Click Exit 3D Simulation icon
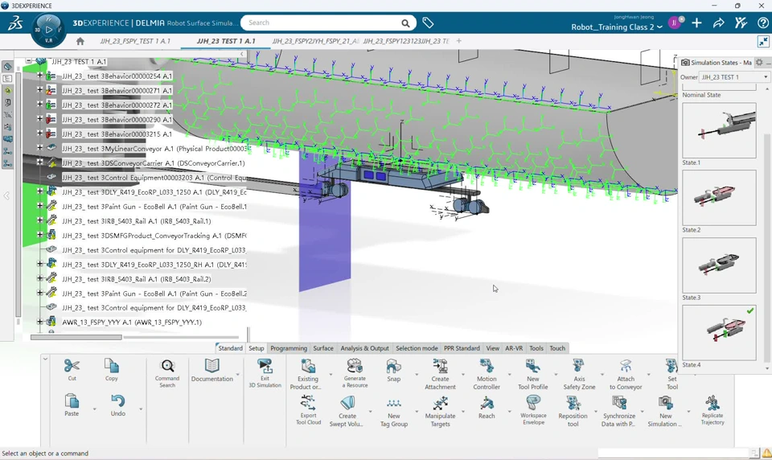Viewport: 772px width, 460px height. 265,366
